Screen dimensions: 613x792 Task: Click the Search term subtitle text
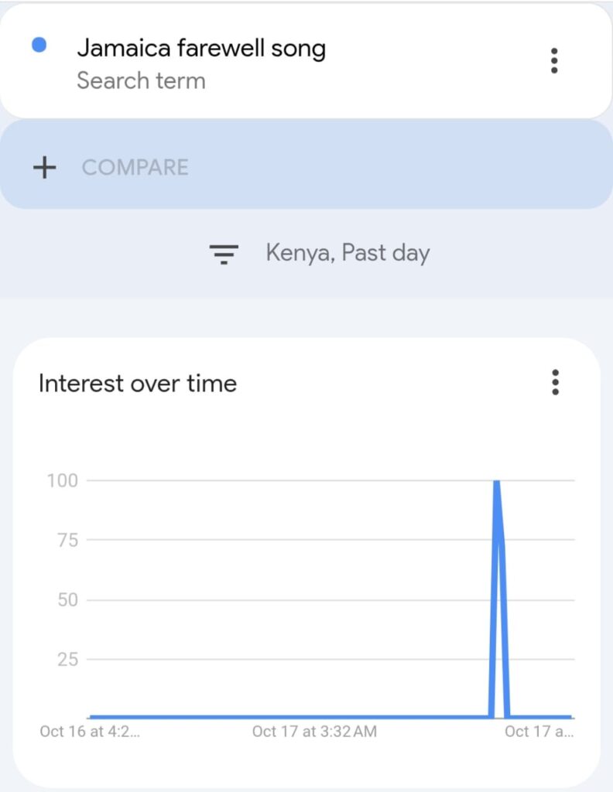point(141,80)
